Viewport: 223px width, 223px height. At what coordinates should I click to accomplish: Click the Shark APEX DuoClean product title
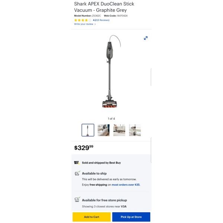tap(104, 7)
